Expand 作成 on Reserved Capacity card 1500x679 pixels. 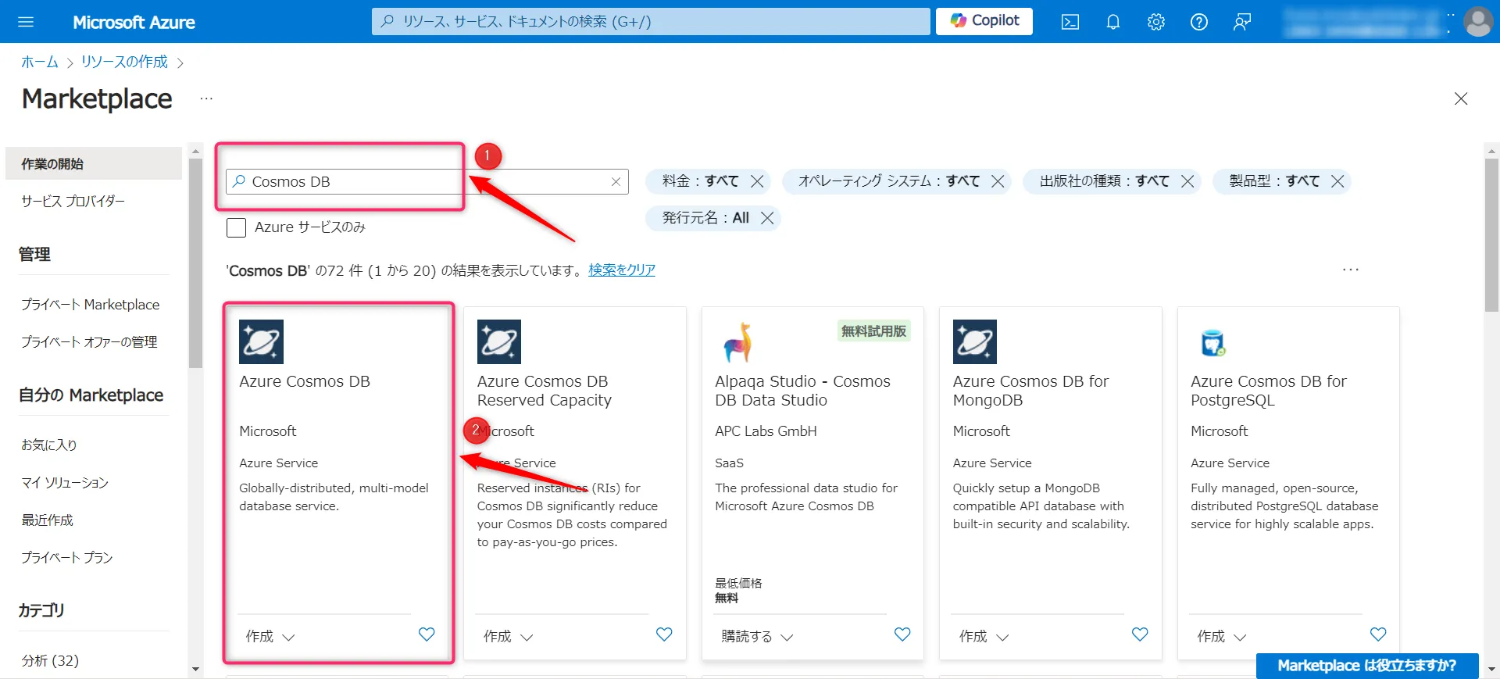508,637
